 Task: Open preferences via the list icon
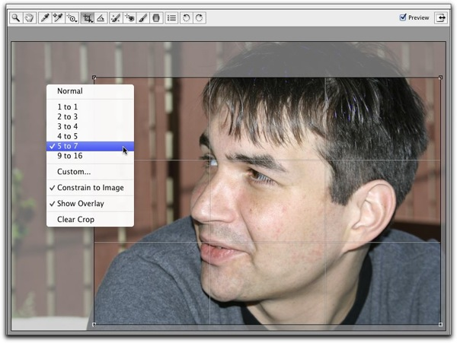tap(172, 17)
